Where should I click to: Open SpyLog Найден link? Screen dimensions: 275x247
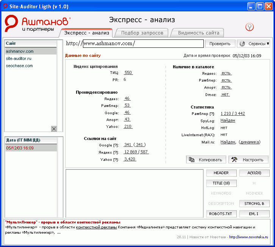click(x=228, y=121)
